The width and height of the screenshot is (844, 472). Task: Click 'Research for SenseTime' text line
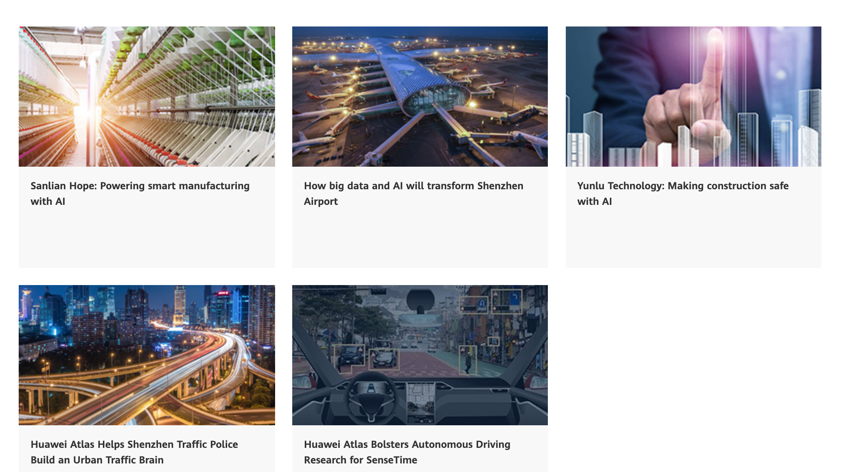coord(360,460)
